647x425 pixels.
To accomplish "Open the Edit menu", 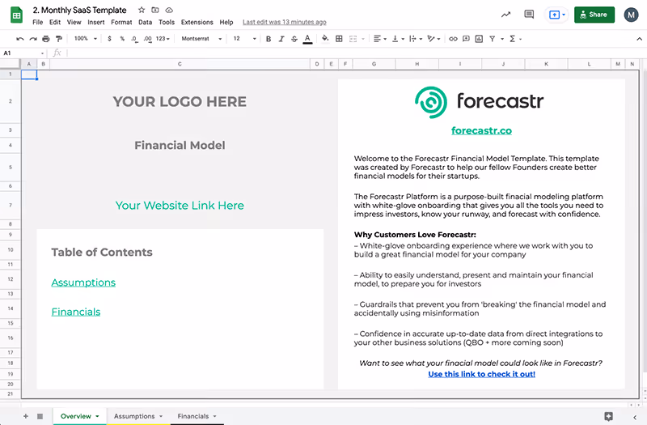I will pyautogui.click(x=55, y=23).
